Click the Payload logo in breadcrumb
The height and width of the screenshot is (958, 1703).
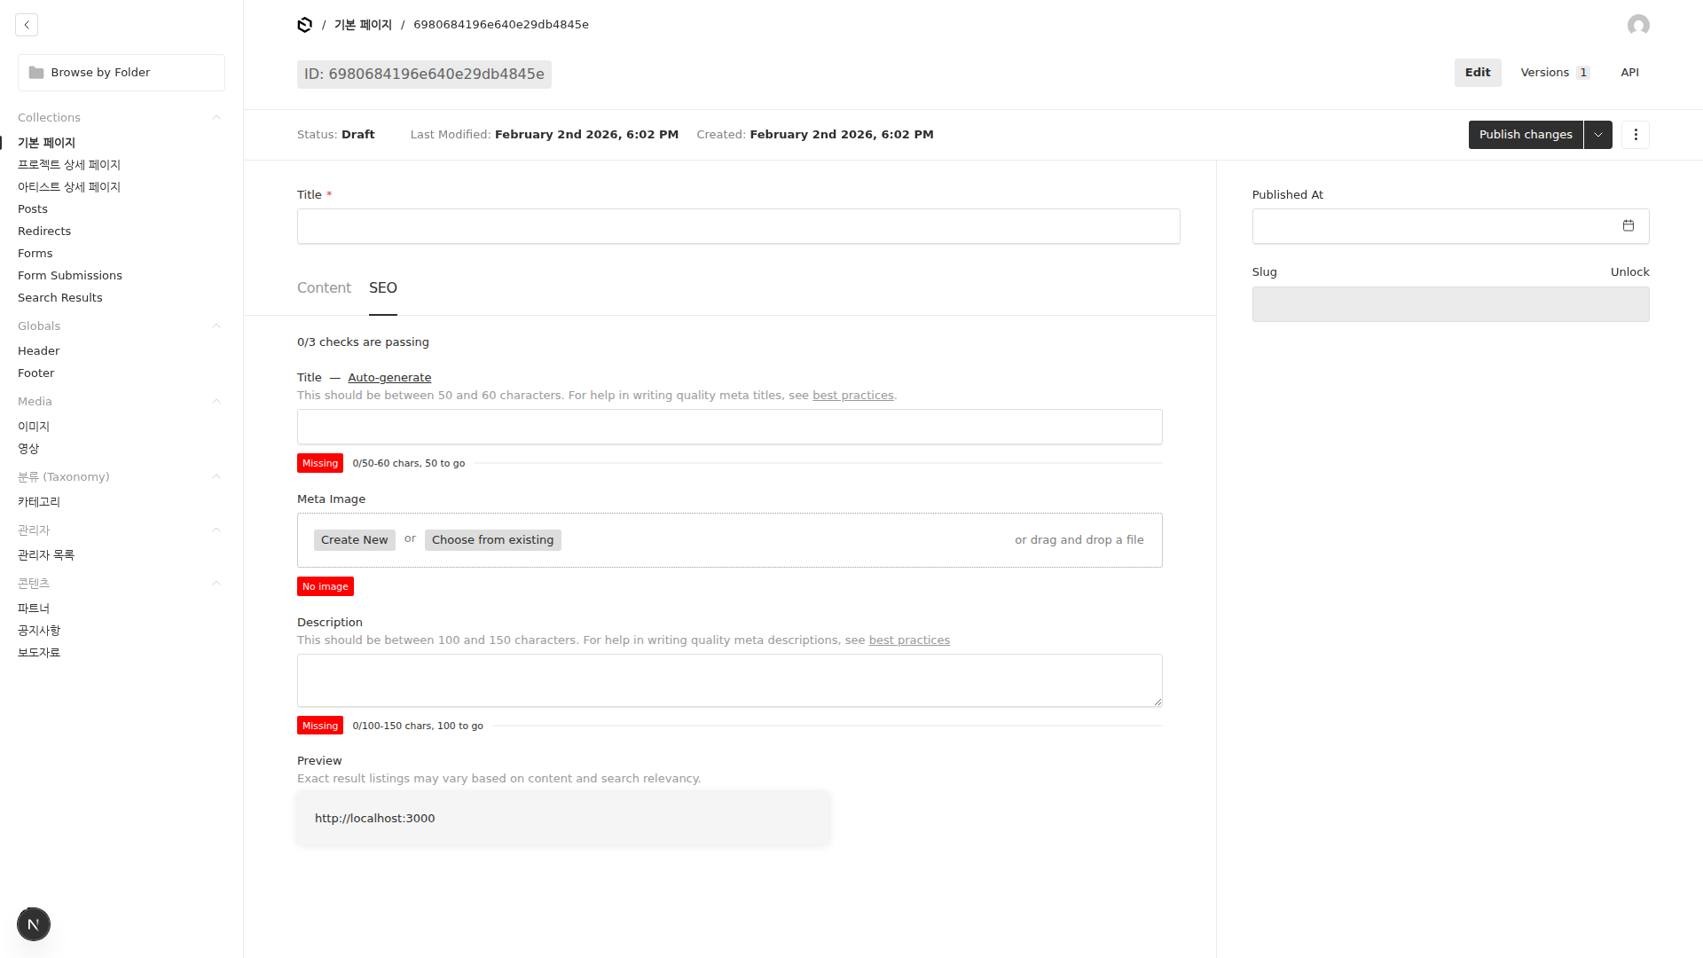coord(304,25)
